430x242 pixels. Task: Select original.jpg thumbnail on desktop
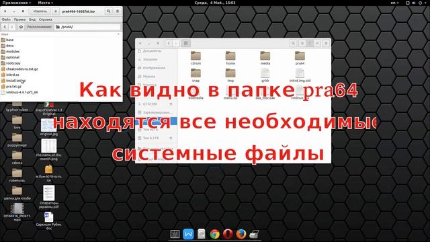[49, 127]
